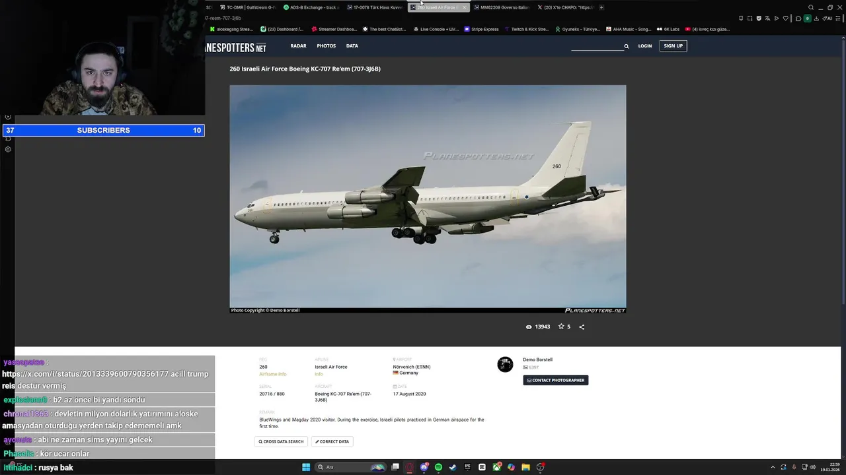The width and height of the screenshot is (846, 475).
Task: Click the volume speaker tray icon
Action: pyautogui.click(x=812, y=467)
